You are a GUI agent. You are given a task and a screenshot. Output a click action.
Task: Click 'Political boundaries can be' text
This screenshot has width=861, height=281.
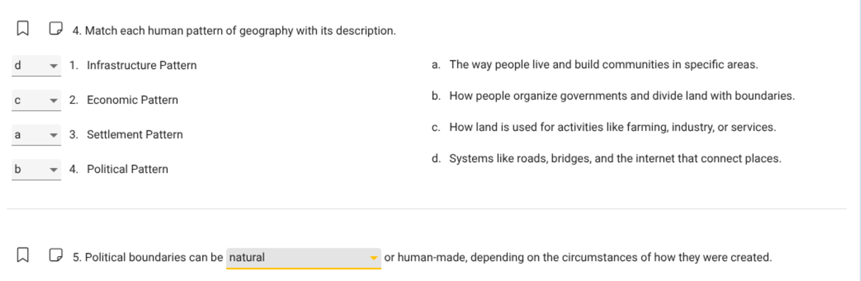pyautogui.click(x=153, y=258)
